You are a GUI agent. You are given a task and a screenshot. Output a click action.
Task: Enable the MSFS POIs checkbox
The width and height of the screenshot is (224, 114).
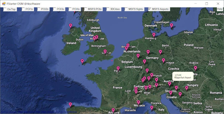coord(86,9)
